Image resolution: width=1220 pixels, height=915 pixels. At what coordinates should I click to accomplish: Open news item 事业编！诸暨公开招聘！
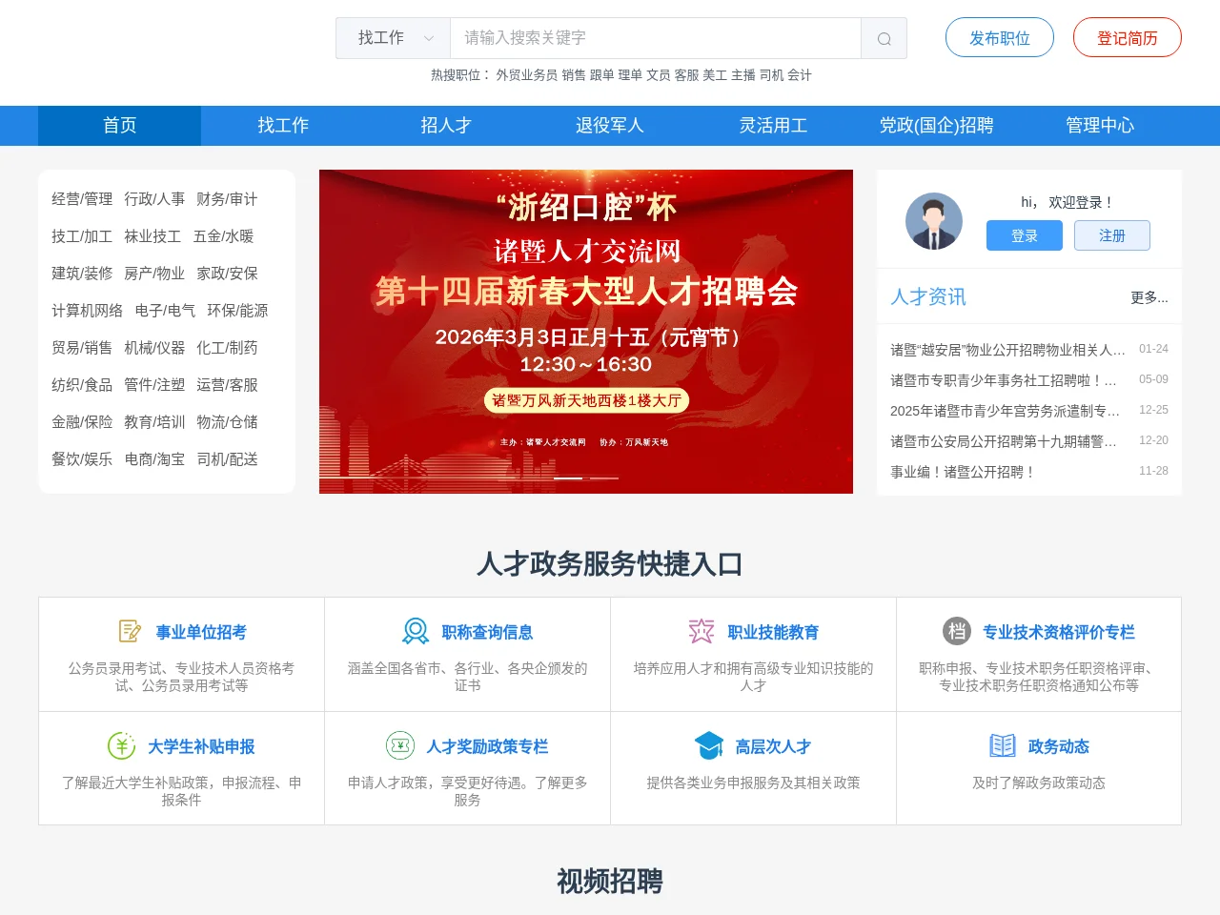(963, 472)
